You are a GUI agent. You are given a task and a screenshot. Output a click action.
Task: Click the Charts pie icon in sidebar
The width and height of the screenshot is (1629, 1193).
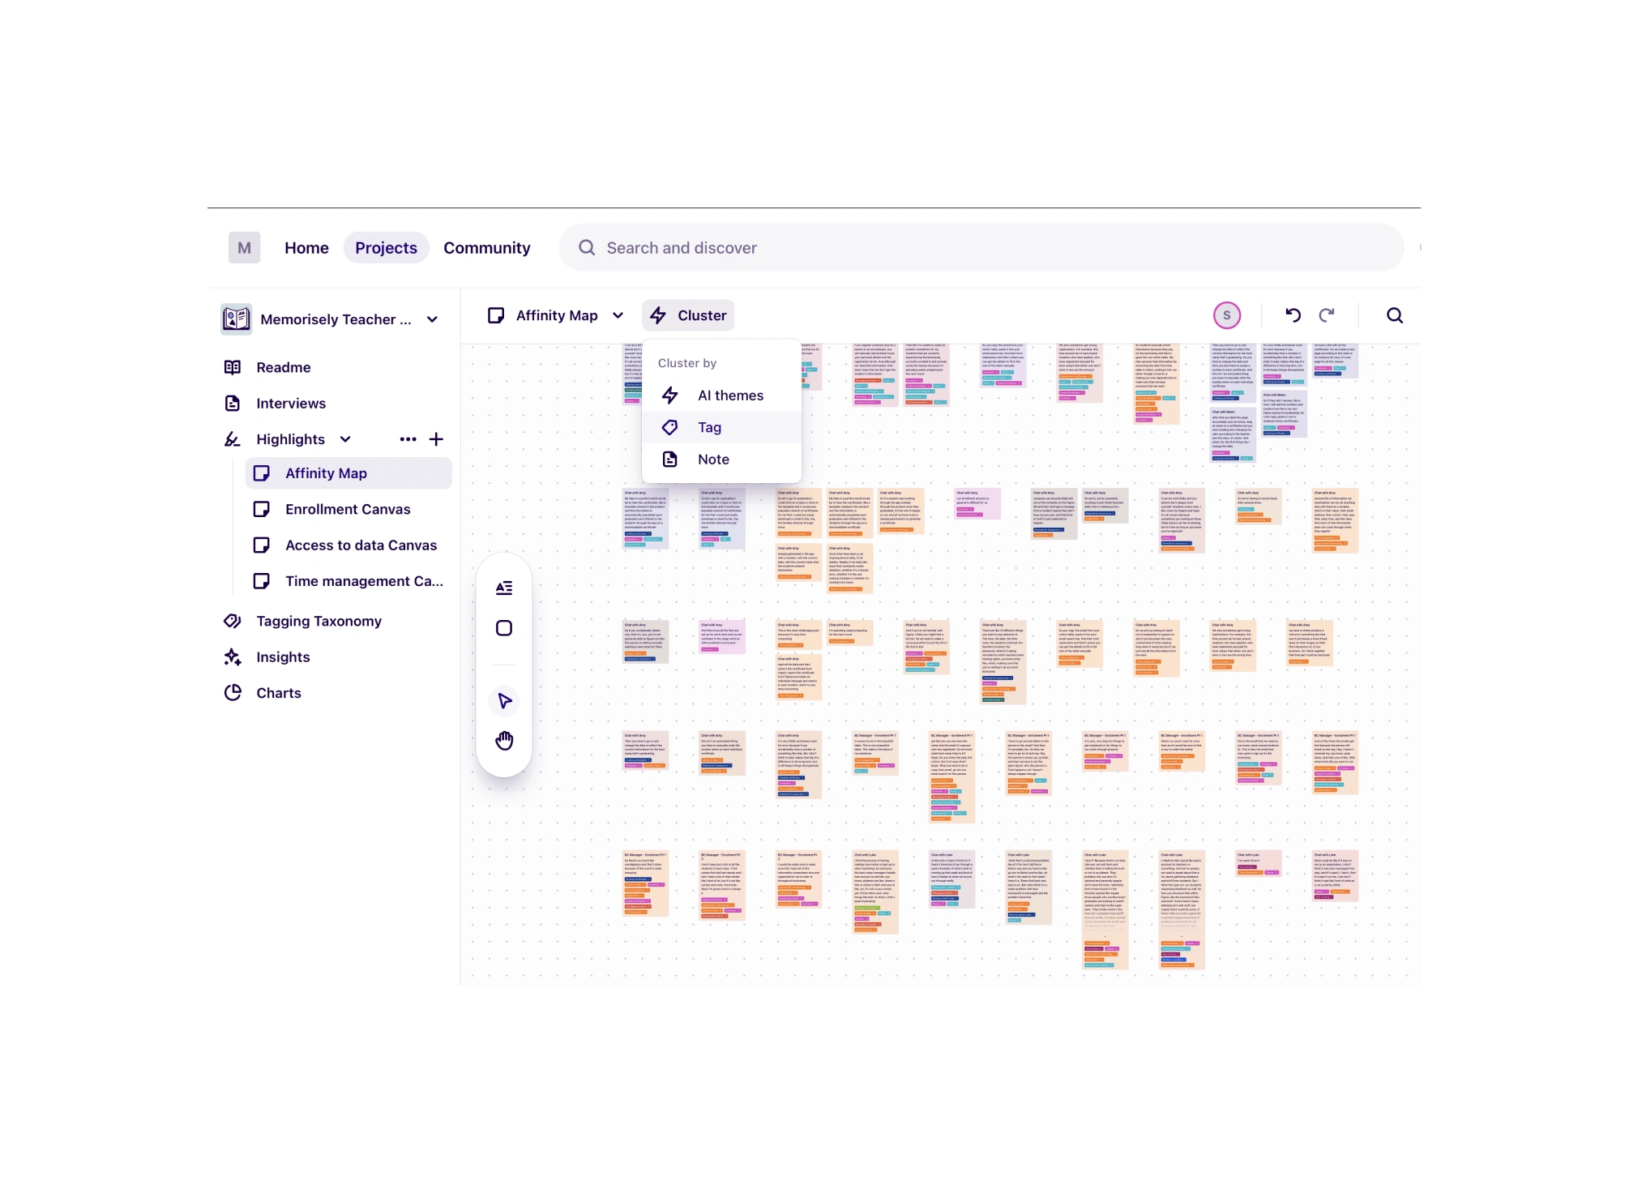coord(233,692)
